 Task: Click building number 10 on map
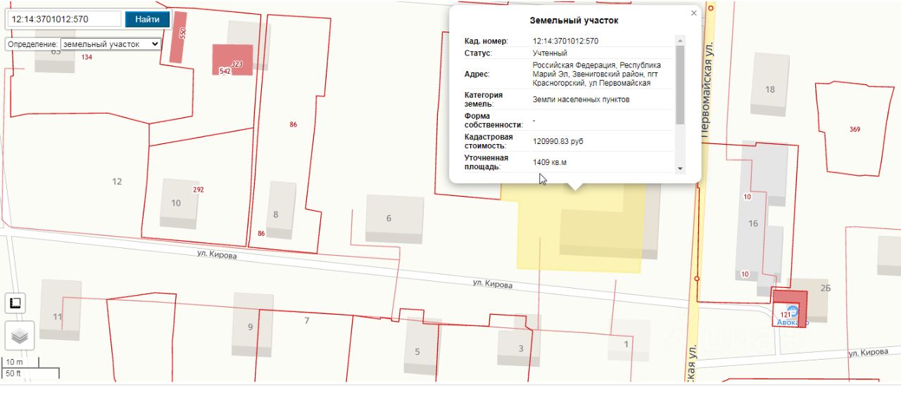176,203
